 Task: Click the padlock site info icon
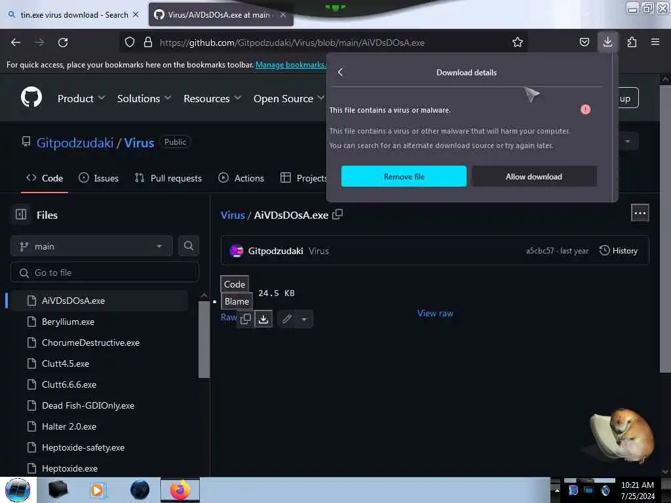pos(148,43)
